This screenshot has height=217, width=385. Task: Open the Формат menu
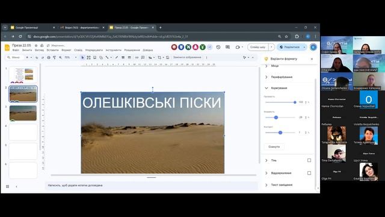coord(66,50)
